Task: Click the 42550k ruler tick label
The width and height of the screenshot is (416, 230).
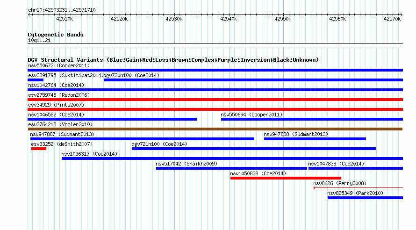Action: [x=283, y=19]
